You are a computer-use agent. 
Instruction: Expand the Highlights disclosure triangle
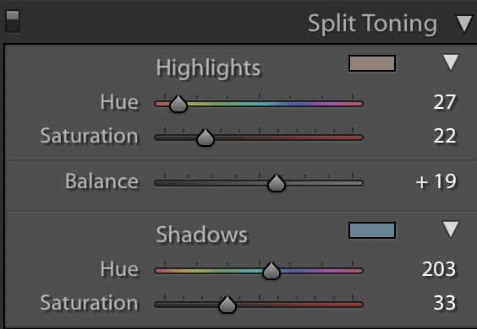click(x=451, y=62)
